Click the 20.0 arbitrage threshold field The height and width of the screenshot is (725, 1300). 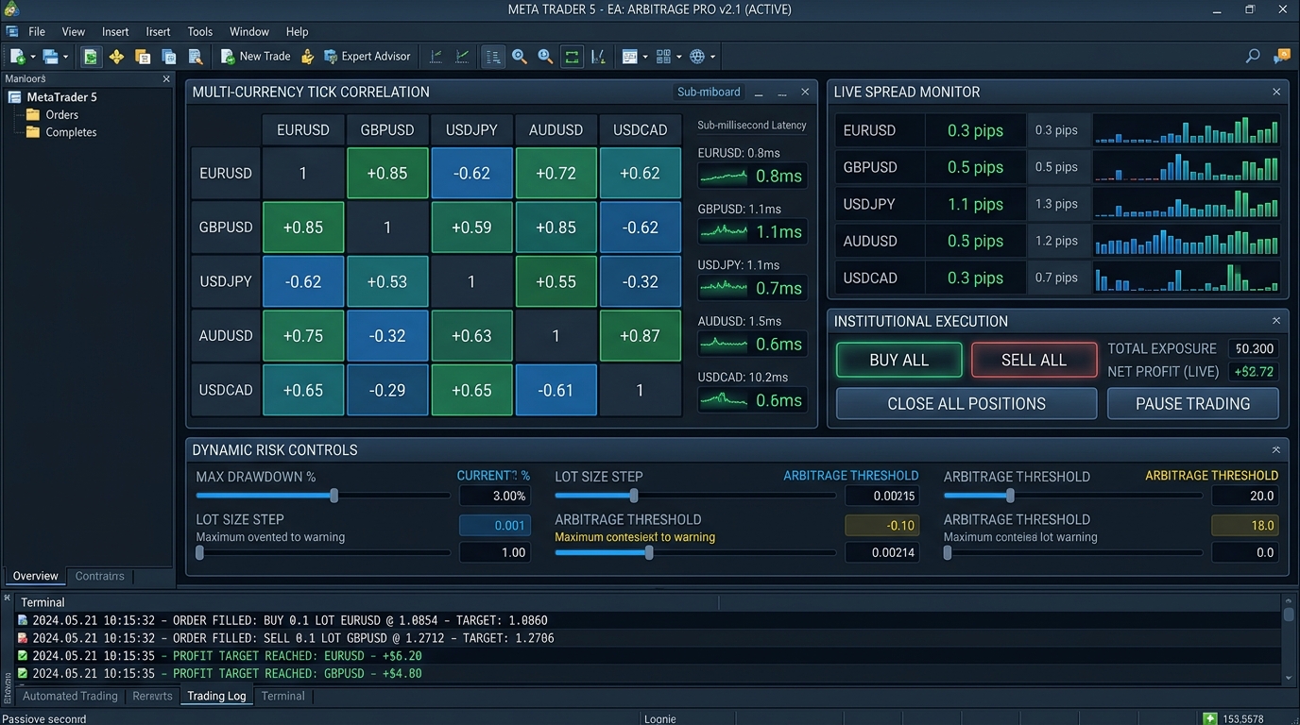1245,496
